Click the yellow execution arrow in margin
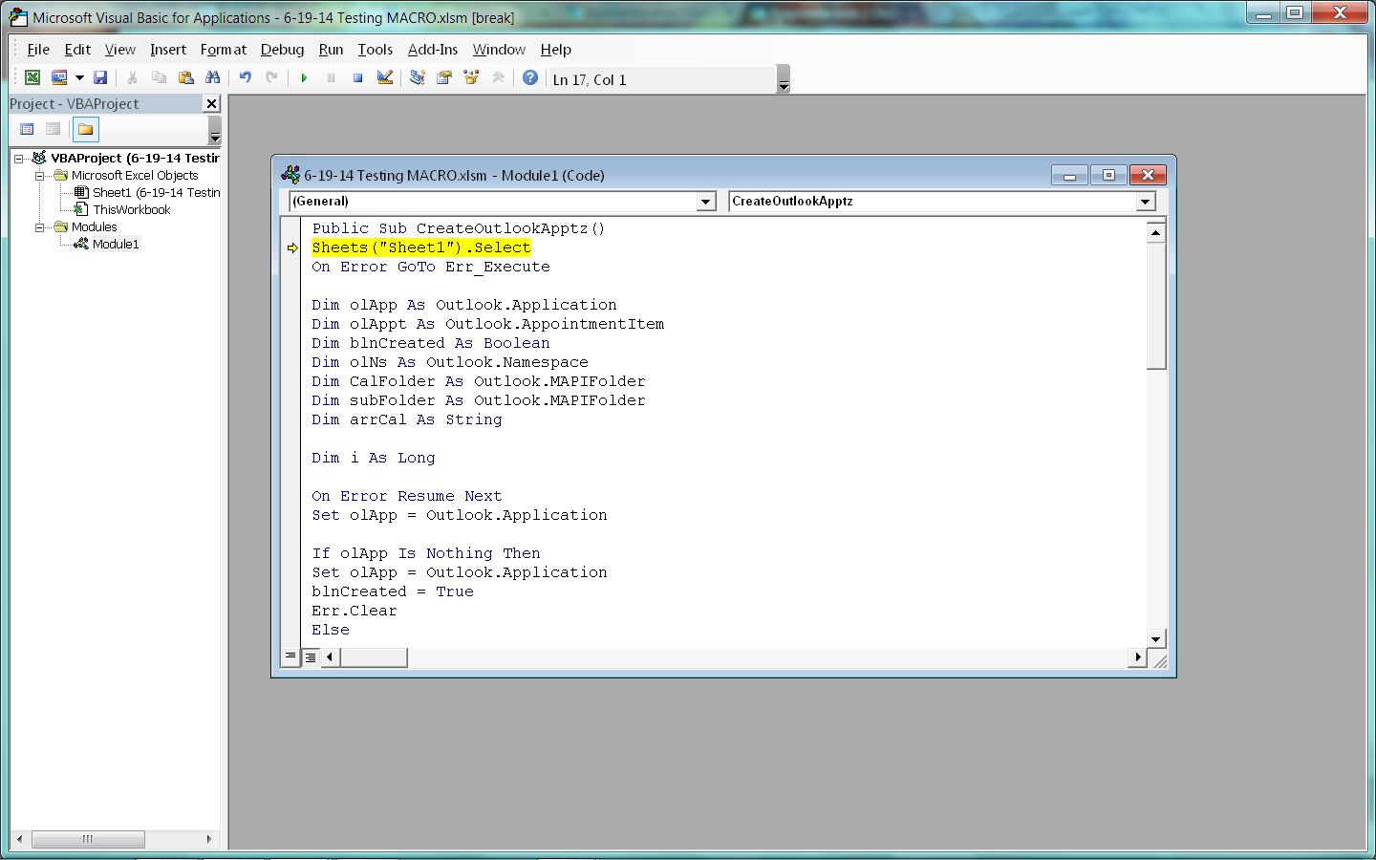1376x860 pixels. (x=292, y=248)
